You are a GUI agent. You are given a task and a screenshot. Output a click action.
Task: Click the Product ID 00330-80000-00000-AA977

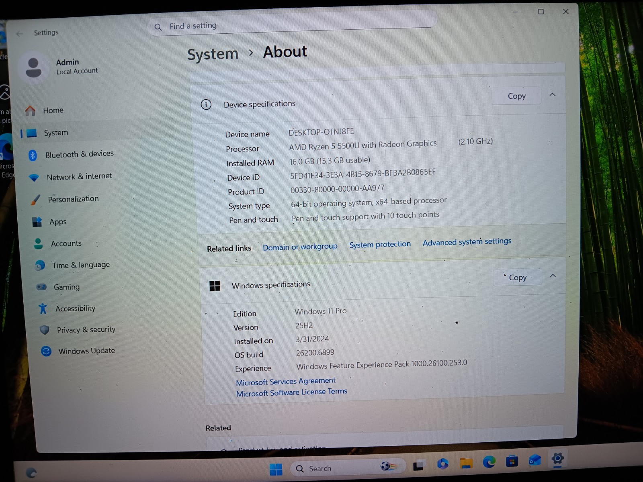[337, 189]
